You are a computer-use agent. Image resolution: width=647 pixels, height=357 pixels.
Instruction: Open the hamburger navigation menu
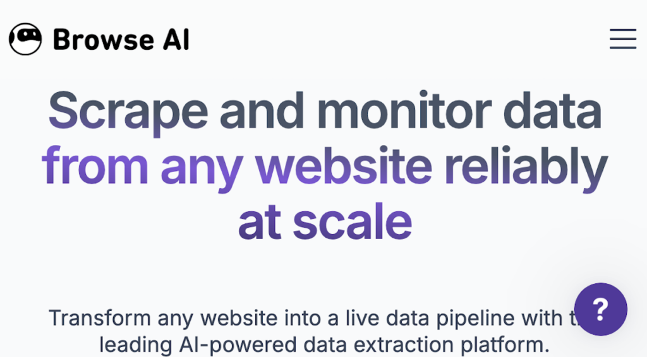tap(622, 39)
